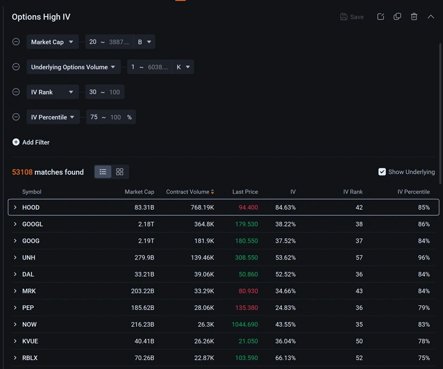Edit the options volume minimum value 1
This screenshot has height=369, width=443.
click(133, 67)
